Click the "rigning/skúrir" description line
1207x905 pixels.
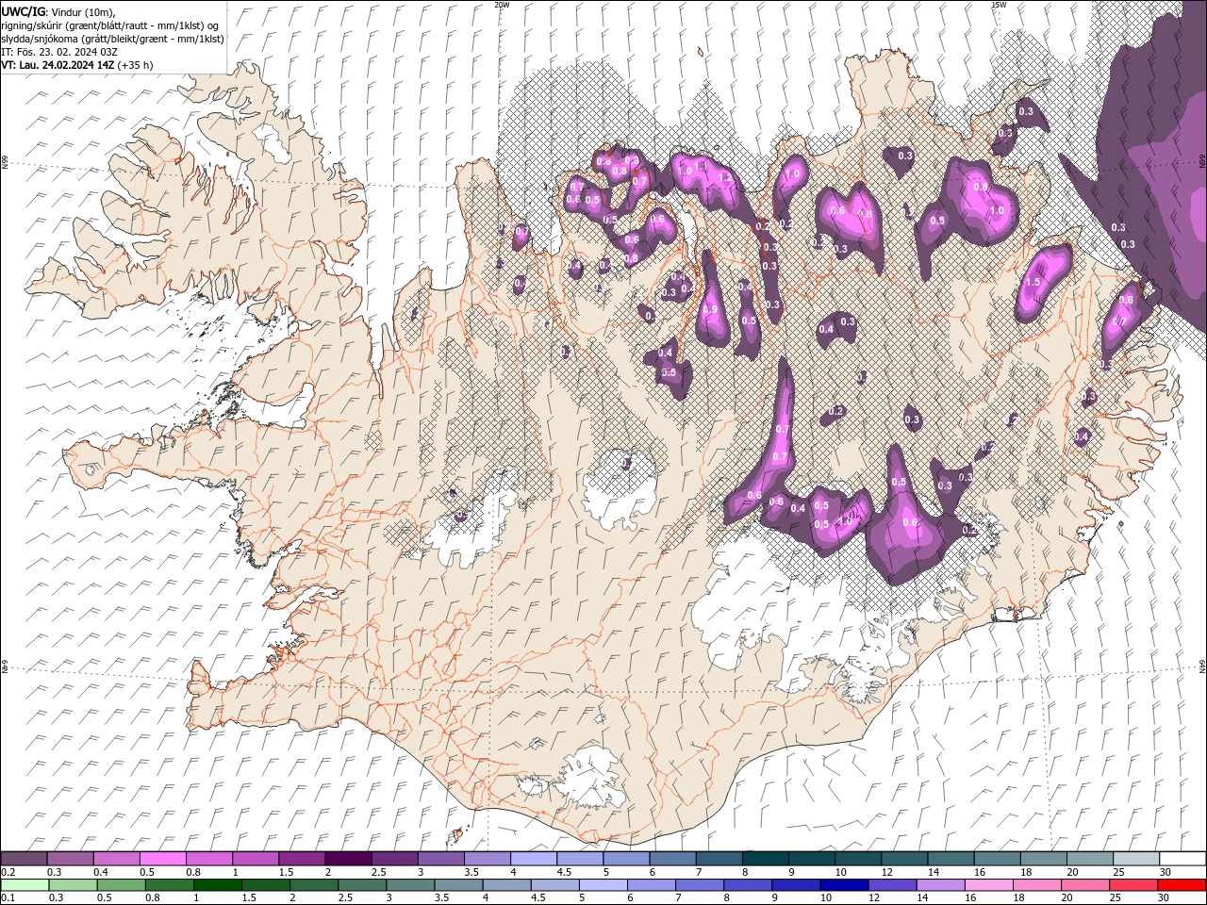[112, 25]
